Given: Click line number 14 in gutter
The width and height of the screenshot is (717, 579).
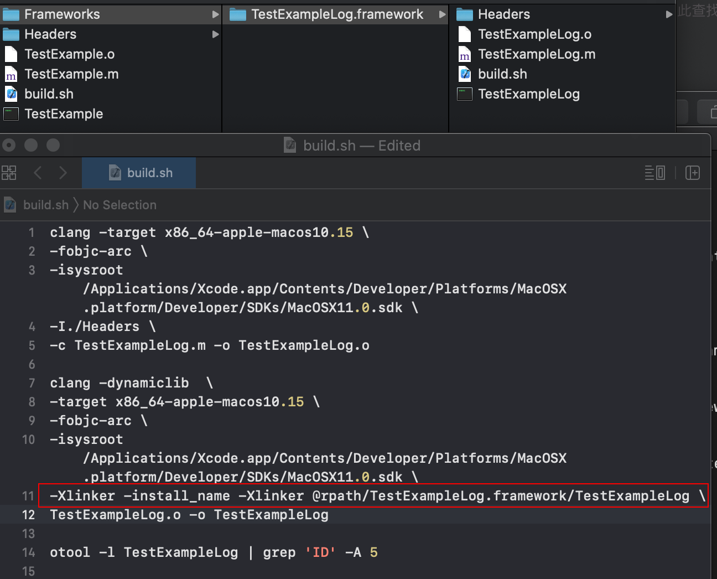Looking at the screenshot, I should [28, 552].
